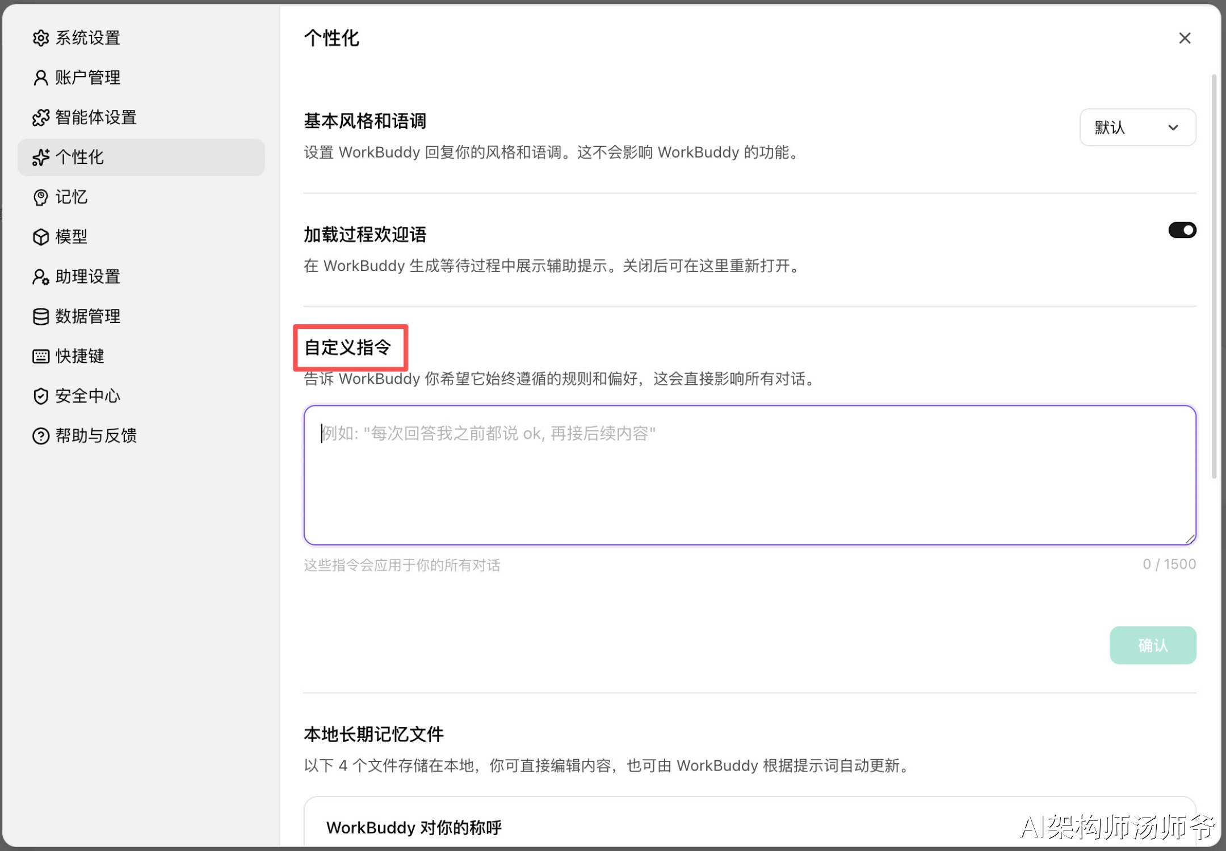Click the 个性化 page title
Screen dimensions: 1226x851
tap(331, 38)
